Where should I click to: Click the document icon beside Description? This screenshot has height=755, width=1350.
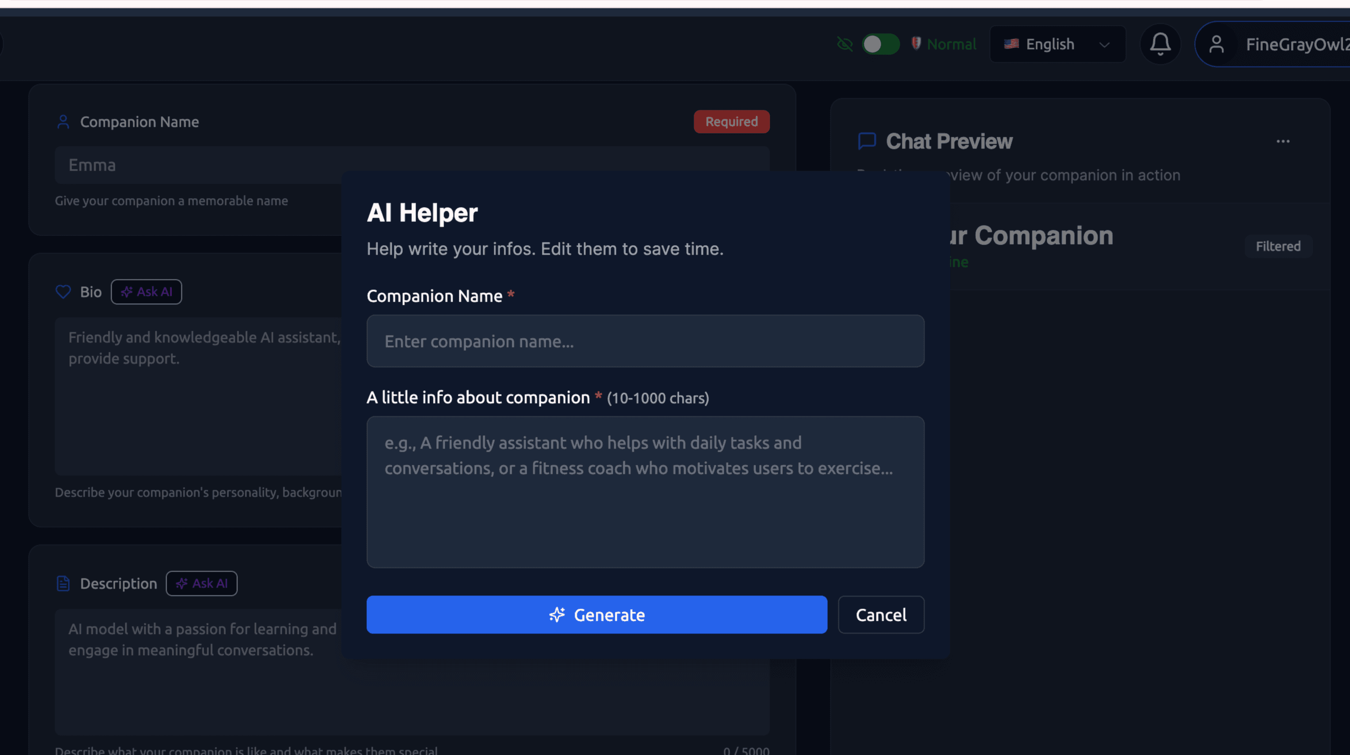pyautogui.click(x=63, y=583)
